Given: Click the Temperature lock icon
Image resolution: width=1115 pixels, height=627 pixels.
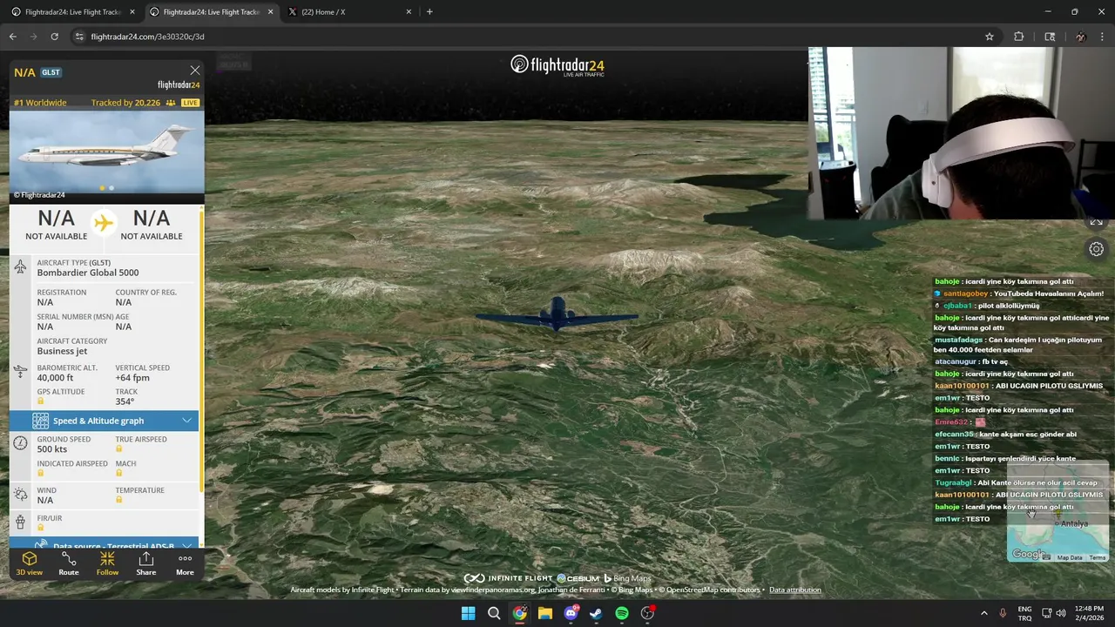Looking at the screenshot, I should point(119,500).
